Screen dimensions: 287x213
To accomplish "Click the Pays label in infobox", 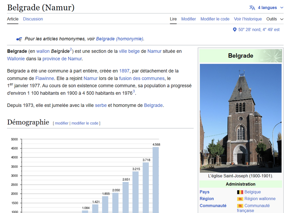I will point(204,192).
